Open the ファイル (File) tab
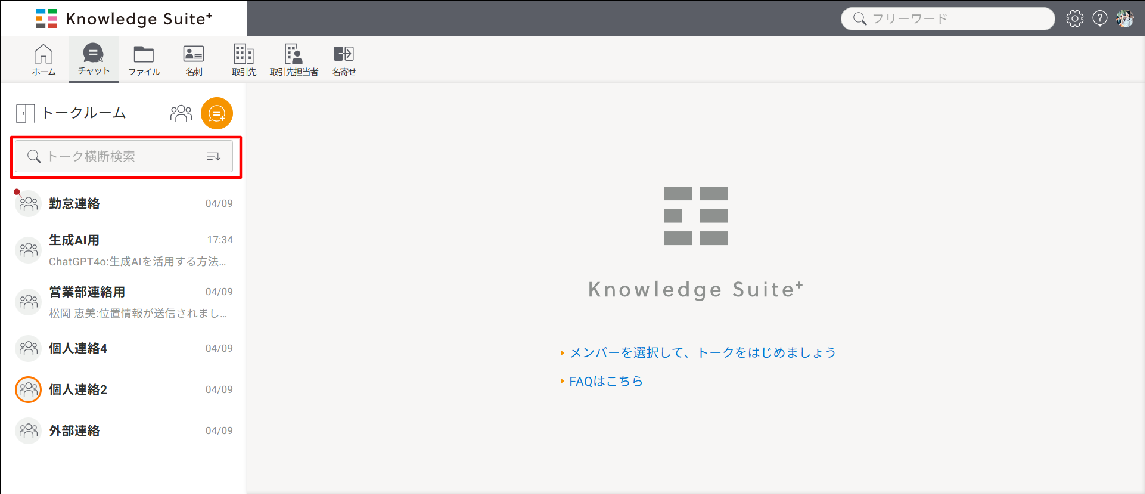This screenshot has width=1145, height=494. pyautogui.click(x=144, y=60)
